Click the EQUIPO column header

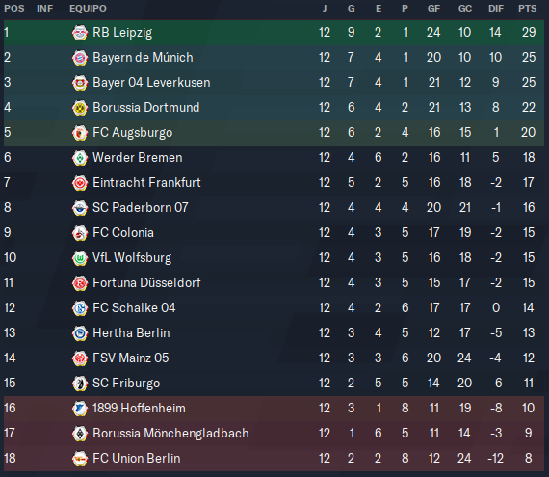point(88,9)
